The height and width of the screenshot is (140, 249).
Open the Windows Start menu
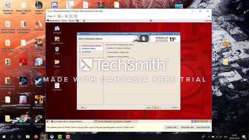coord(4,136)
